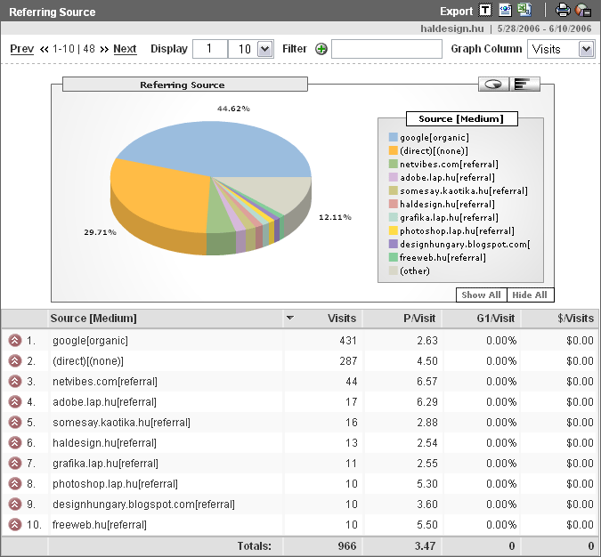
Task: Click the green plus filter icon
Action: pos(321,49)
